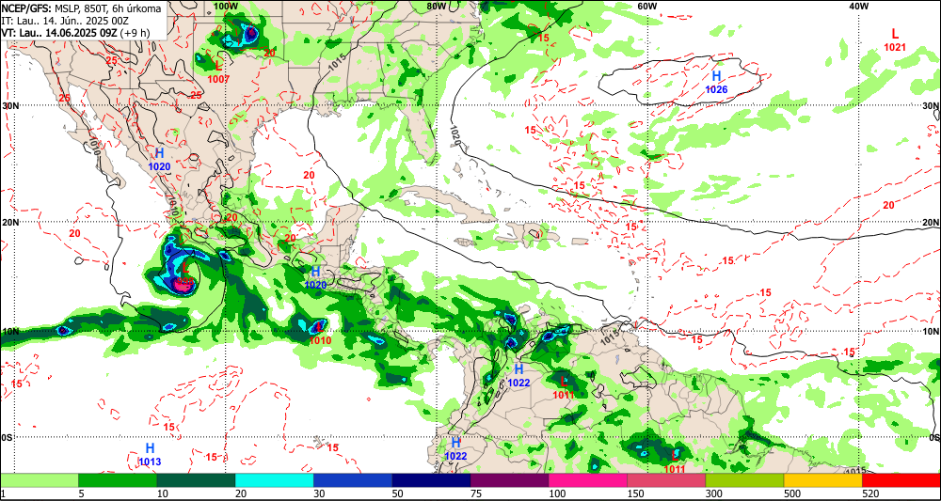The width and height of the screenshot is (941, 501).
Task: Click the L 1010 low pressure marker
Action: [x=320, y=333]
